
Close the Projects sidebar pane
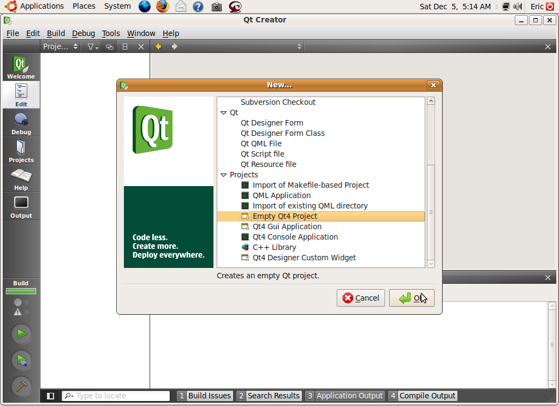pyautogui.click(x=141, y=47)
